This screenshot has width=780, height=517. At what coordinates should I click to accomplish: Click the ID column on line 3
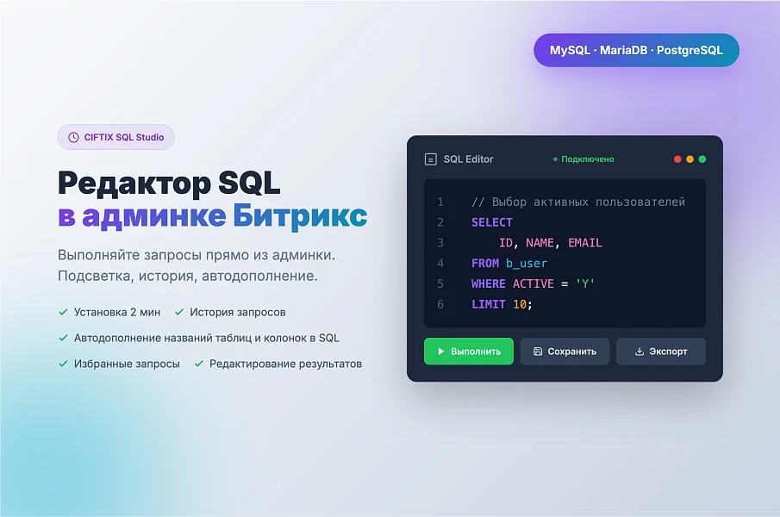click(505, 243)
